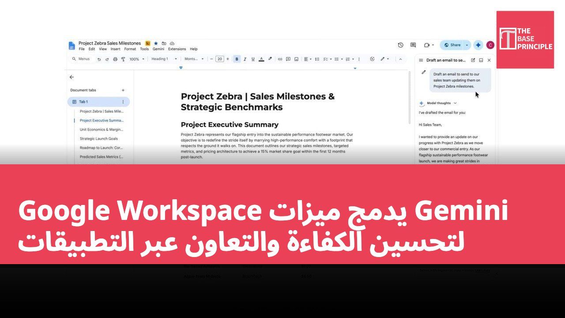565x318 pixels.
Task: Collapse the toolbar header with the chevron
Action: (x=400, y=59)
